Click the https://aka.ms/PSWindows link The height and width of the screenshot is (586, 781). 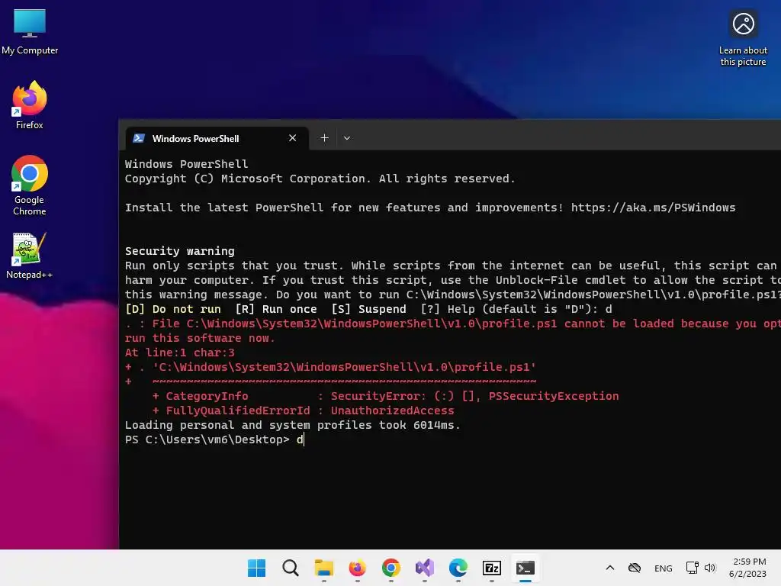tap(653, 208)
